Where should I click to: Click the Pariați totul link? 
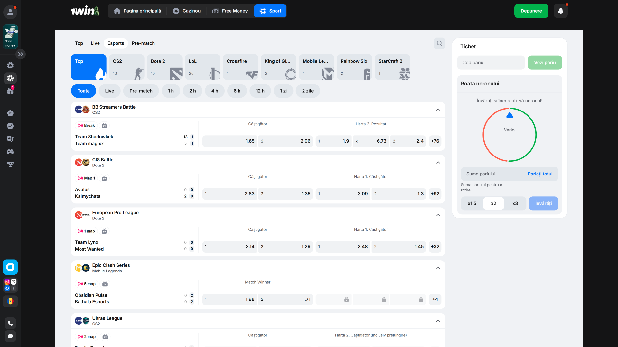540,174
